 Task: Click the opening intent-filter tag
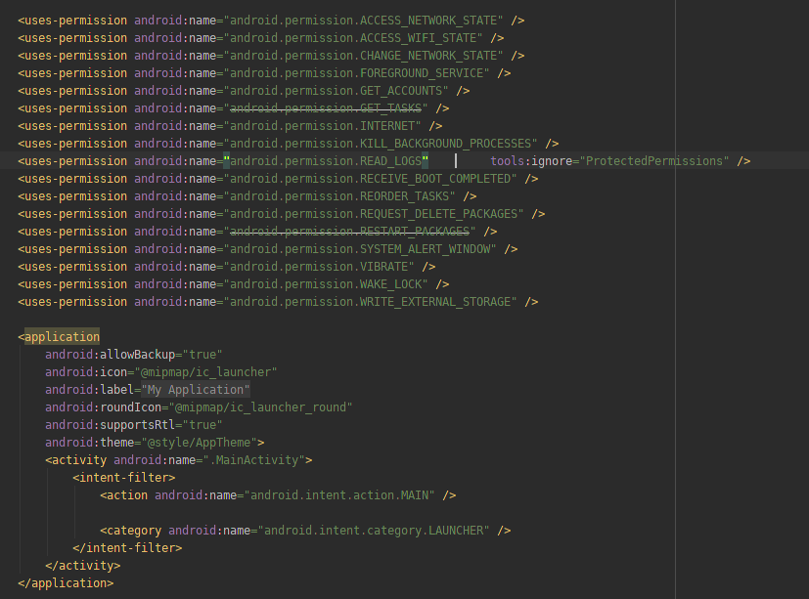point(124,478)
